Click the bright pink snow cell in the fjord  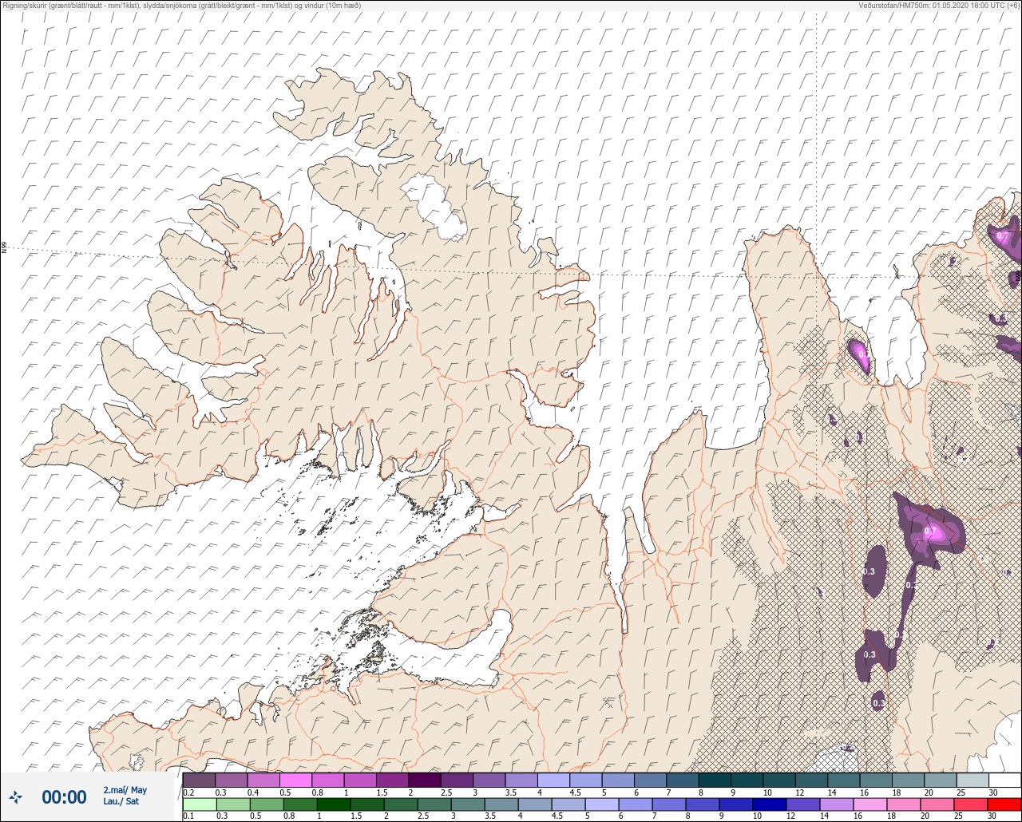tap(859, 354)
